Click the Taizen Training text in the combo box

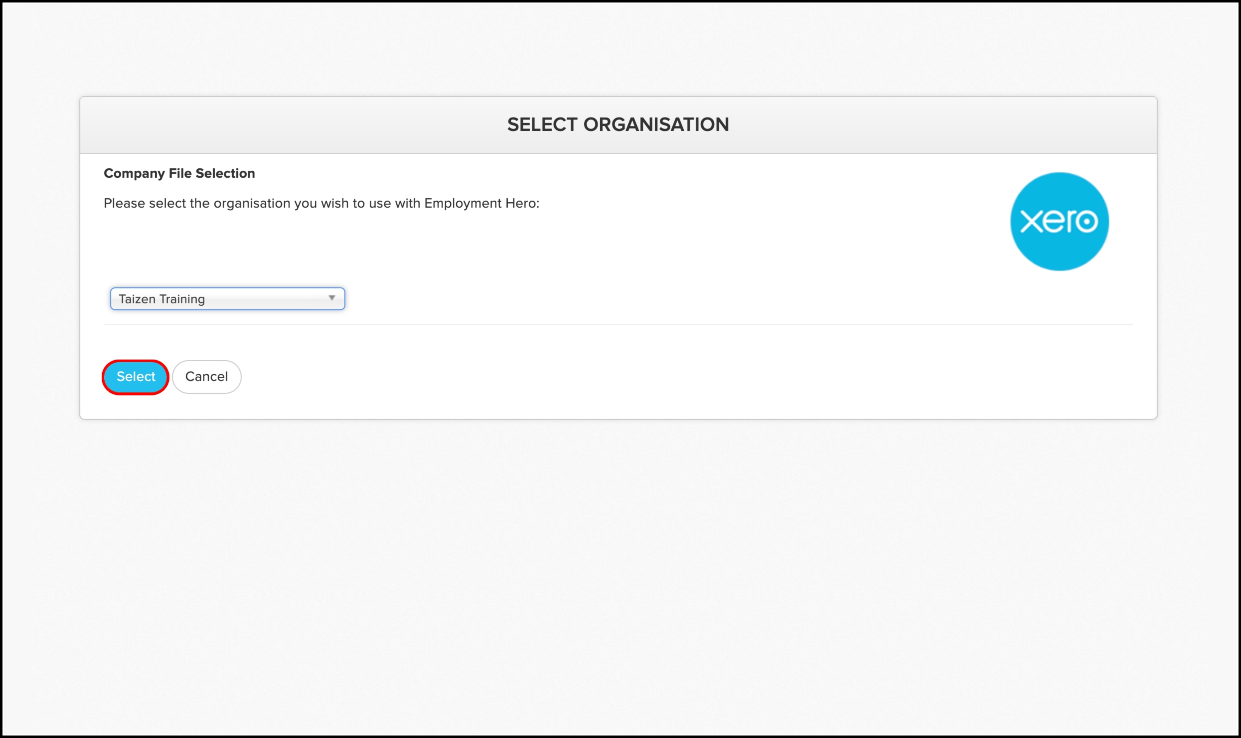(x=161, y=299)
